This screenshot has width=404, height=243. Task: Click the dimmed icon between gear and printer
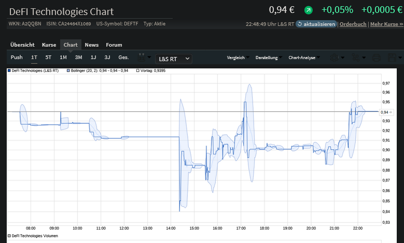356,58
